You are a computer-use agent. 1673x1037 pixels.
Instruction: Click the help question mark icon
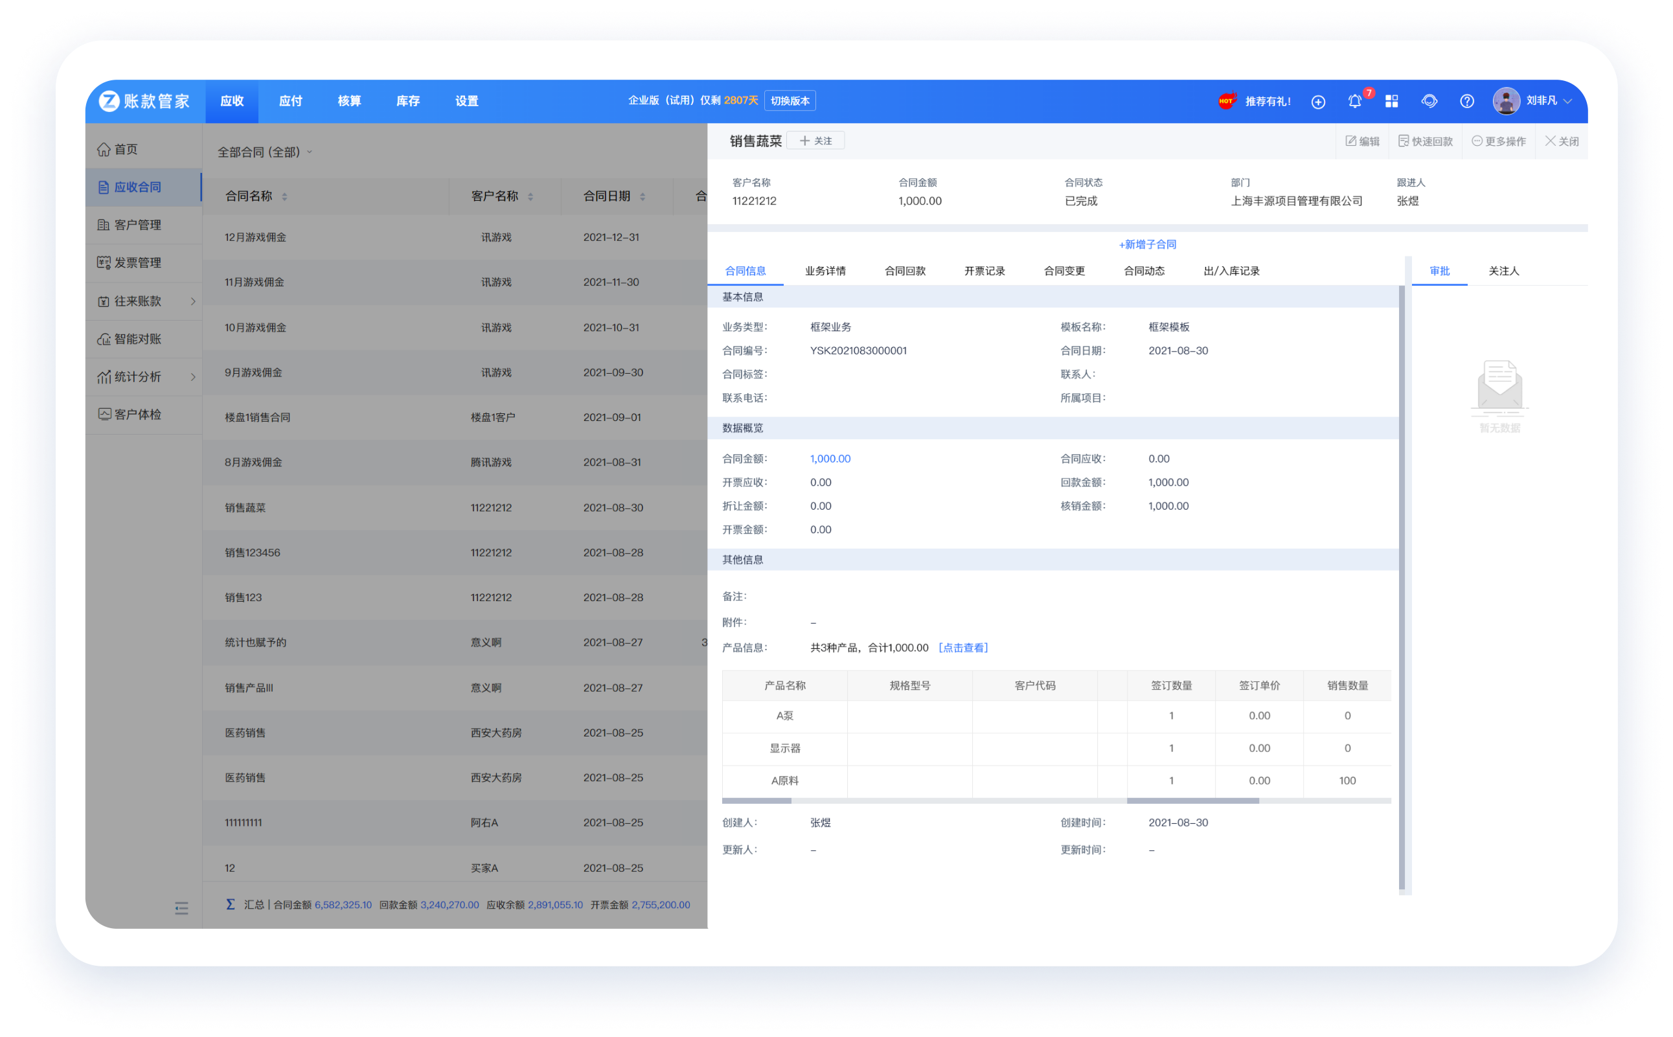[x=1466, y=102]
